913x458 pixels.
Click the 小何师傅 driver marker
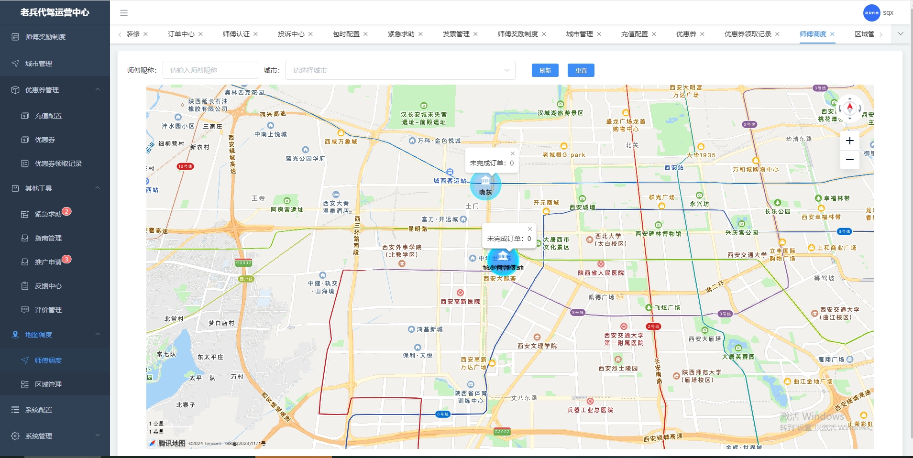(x=503, y=261)
